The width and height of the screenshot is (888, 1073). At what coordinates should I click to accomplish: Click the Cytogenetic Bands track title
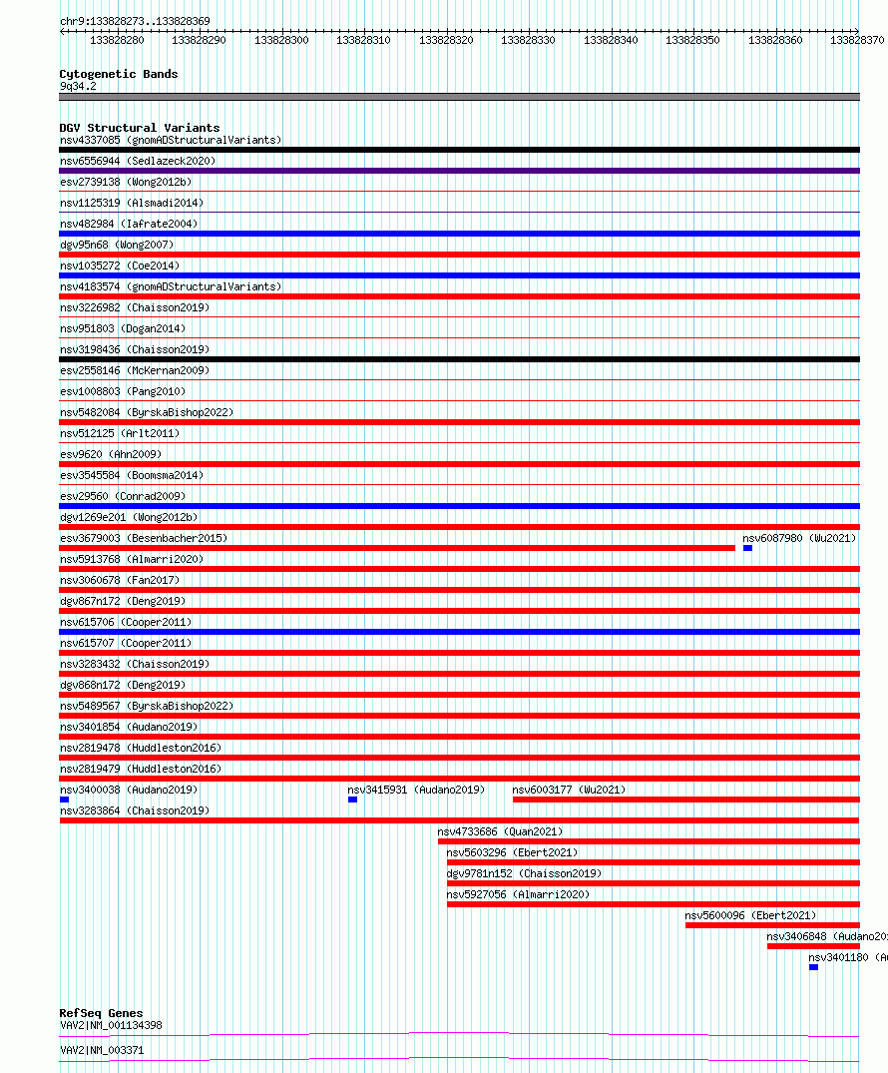pos(119,74)
